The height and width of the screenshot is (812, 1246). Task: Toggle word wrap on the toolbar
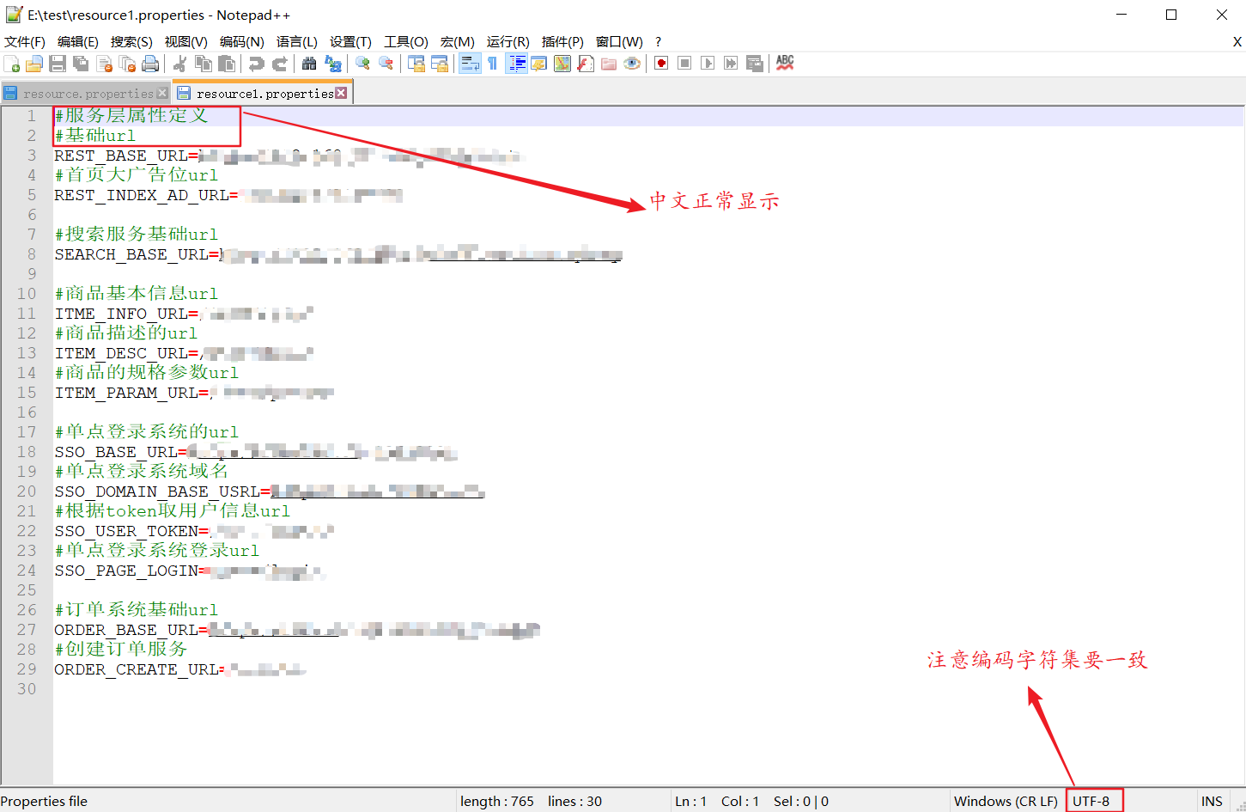pos(469,63)
